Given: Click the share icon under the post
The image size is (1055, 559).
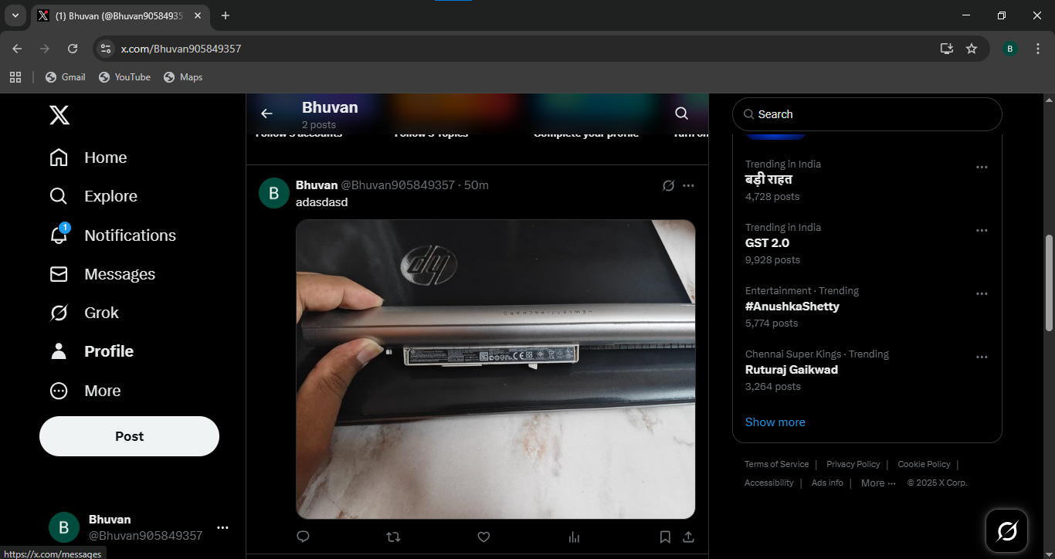Looking at the screenshot, I should 688,537.
